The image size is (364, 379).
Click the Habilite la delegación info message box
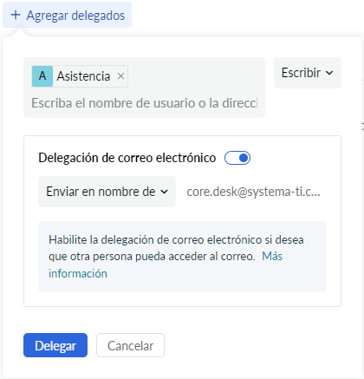[x=182, y=257]
